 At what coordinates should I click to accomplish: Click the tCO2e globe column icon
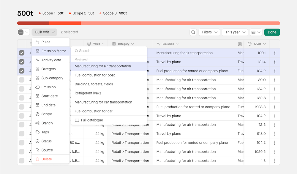(249, 44)
